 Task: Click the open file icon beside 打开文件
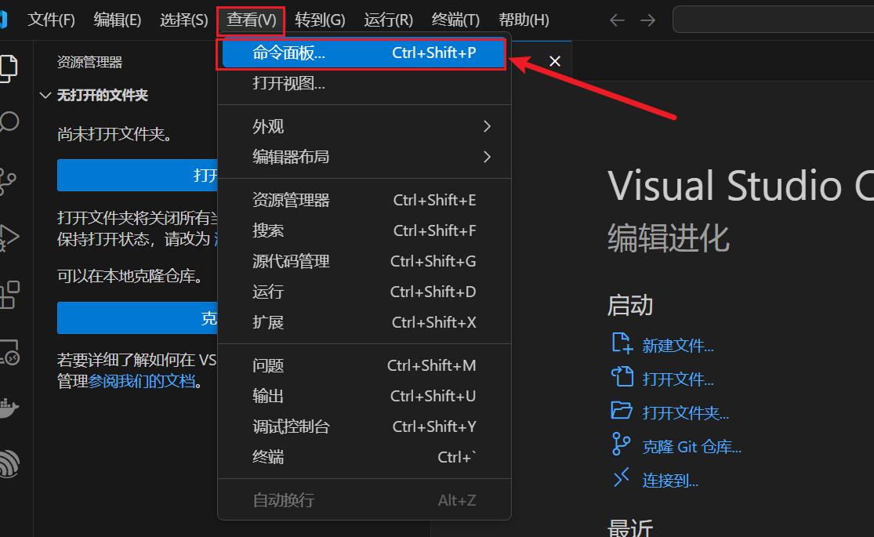[622, 378]
